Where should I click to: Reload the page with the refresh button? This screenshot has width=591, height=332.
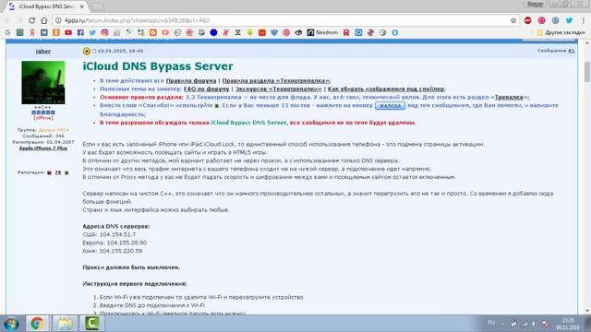pyautogui.click(x=32, y=20)
